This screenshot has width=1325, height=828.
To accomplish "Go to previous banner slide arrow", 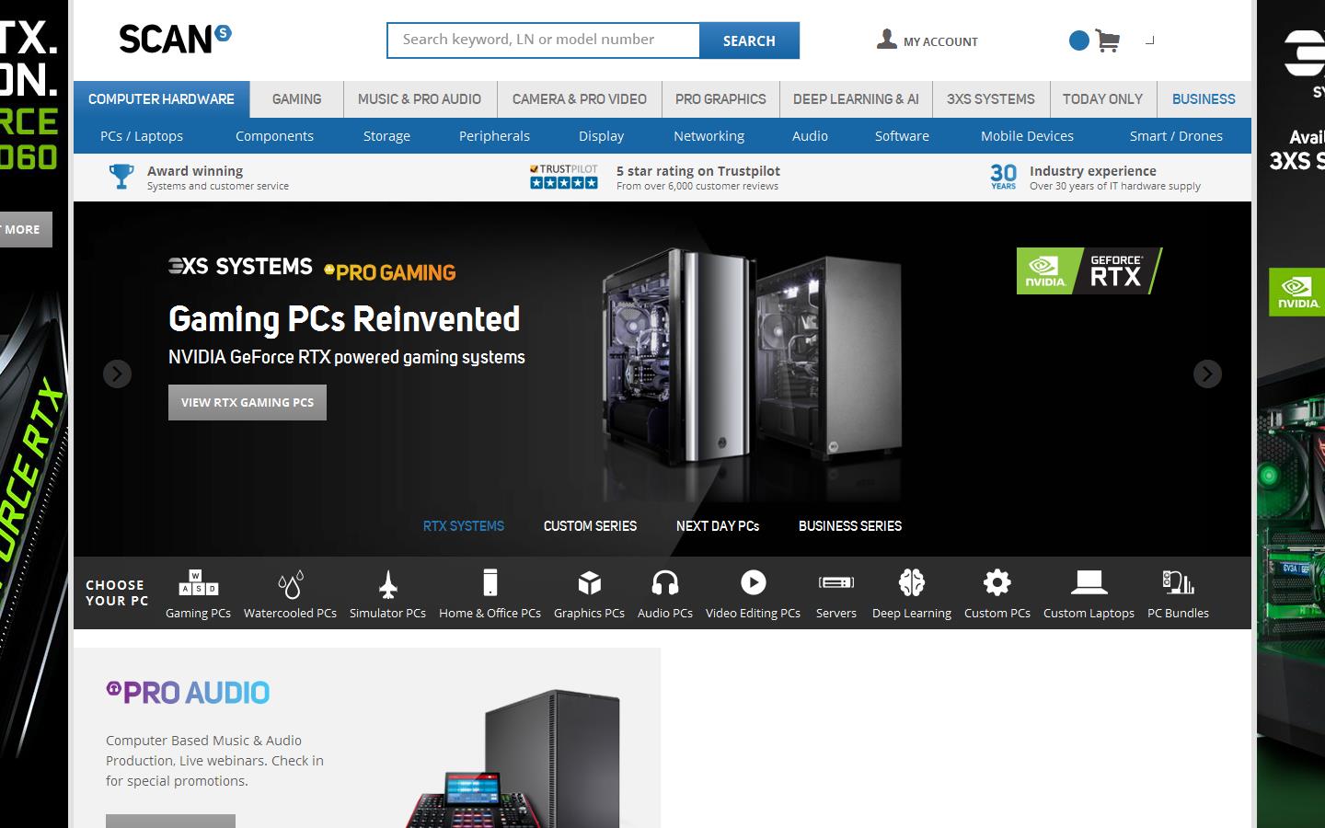I will coord(117,374).
